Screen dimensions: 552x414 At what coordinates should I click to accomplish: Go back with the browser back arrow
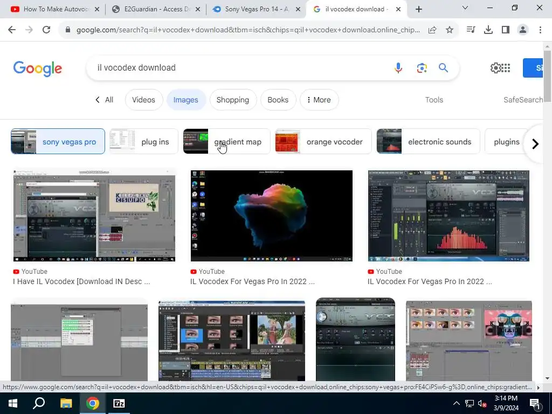[12, 30]
